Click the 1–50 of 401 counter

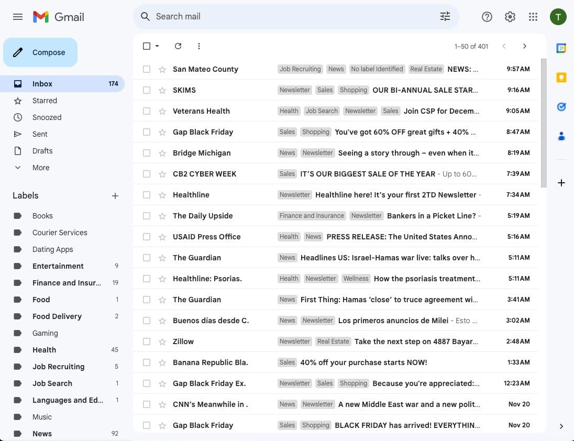471,47
